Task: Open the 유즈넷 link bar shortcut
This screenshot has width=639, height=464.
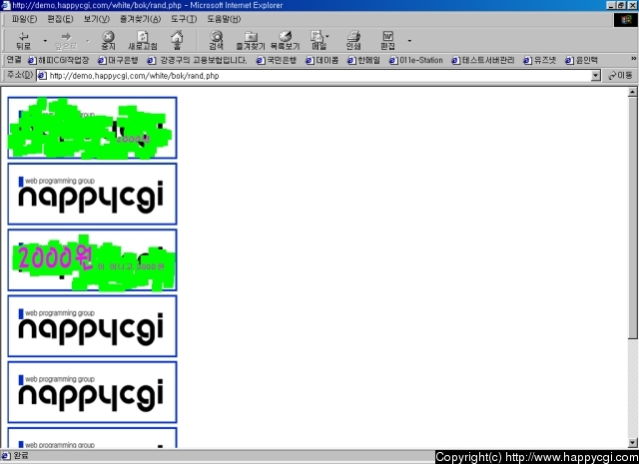Action: pos(539,60)
